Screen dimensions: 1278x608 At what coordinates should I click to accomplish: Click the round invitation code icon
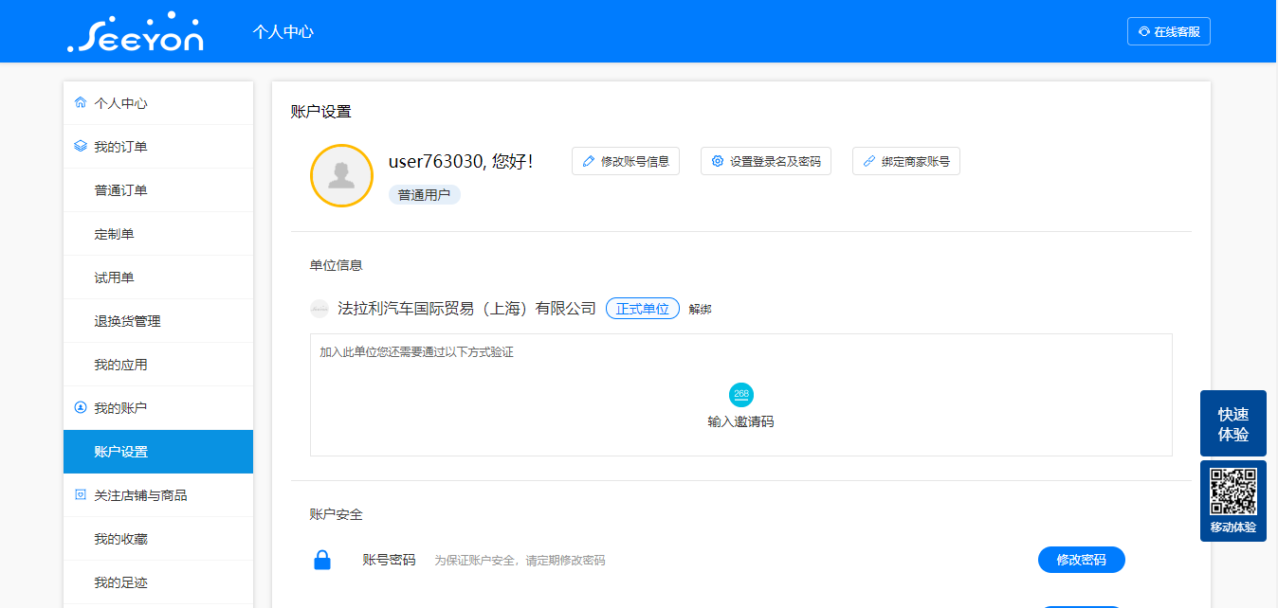point(741,395)
